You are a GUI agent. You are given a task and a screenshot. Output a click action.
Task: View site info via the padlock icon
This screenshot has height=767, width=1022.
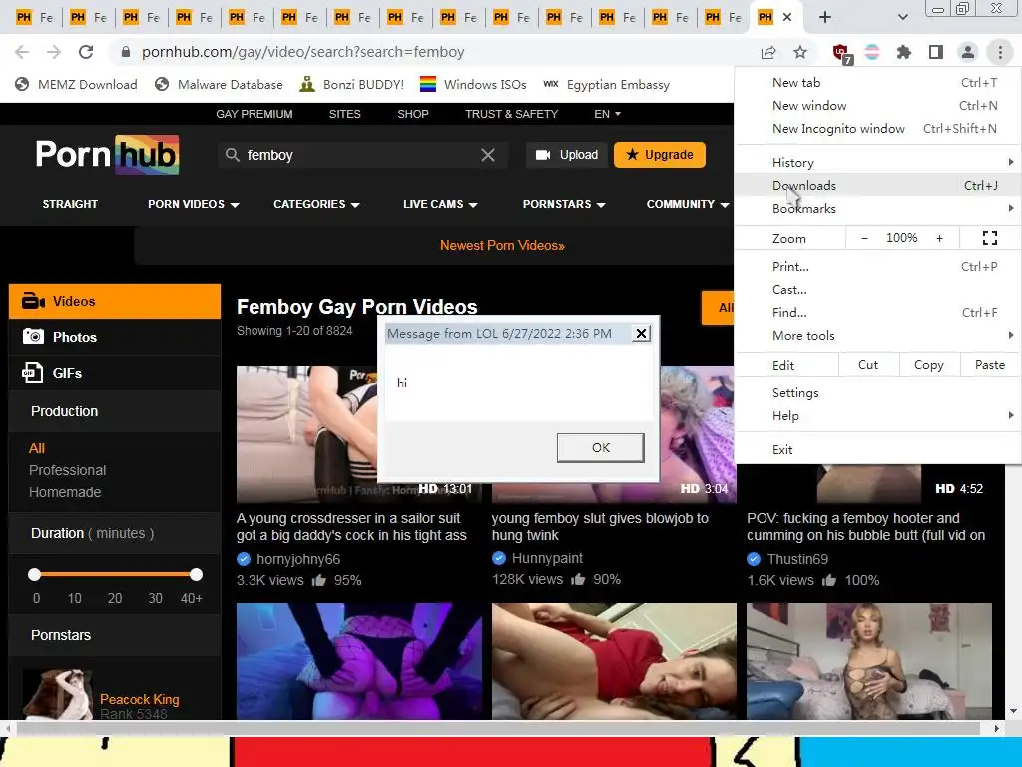coord(126,52)
